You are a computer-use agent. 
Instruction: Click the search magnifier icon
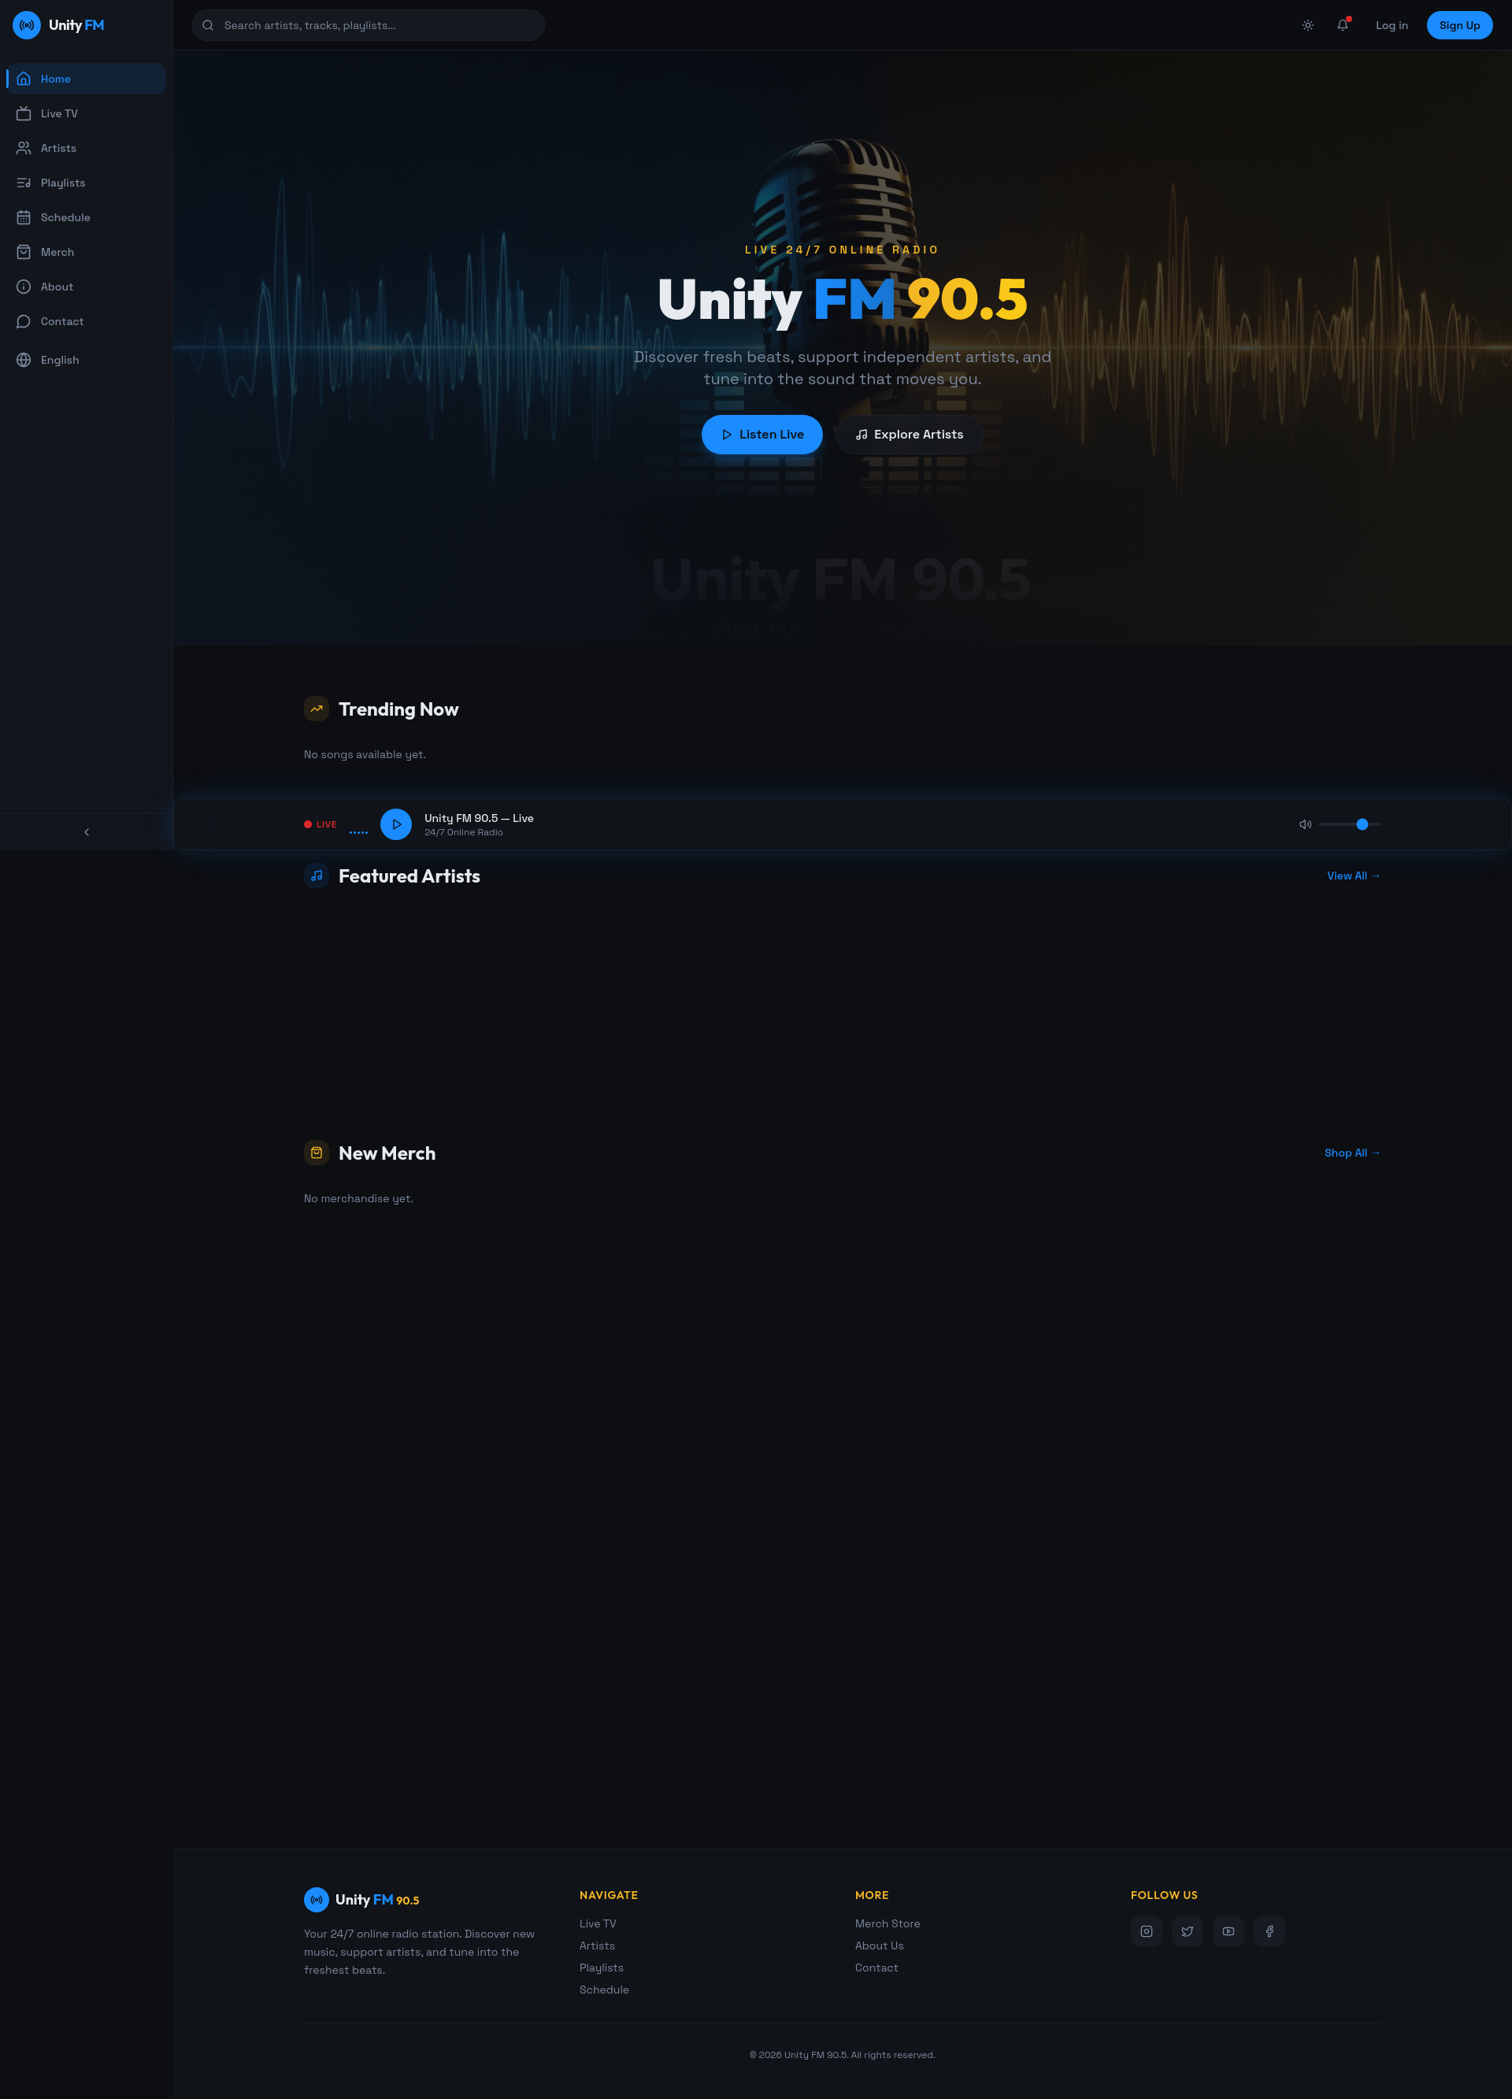(209, 26)
